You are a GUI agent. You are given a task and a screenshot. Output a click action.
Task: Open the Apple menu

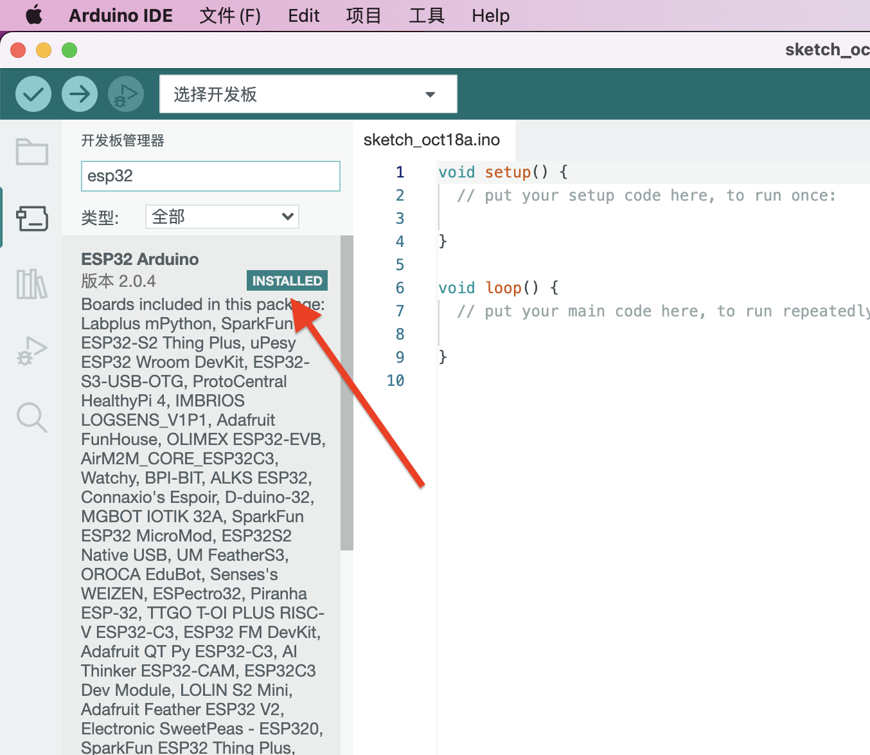point(34,15)
